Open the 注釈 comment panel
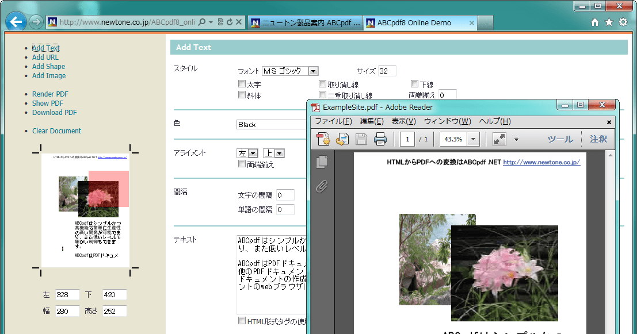 (x=598, y=139)
